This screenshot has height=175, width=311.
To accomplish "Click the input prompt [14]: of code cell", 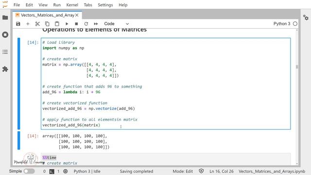I will [33, 42].
